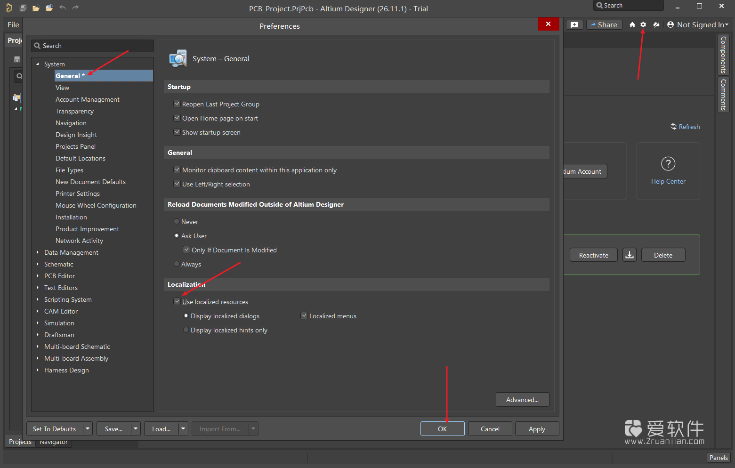Viewport: 735px width, 468px height.
Task: Click the Refresh link icon
Action: coord(674,127)
